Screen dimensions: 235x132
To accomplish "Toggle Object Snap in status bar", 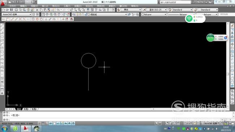I will pos(54,123).
